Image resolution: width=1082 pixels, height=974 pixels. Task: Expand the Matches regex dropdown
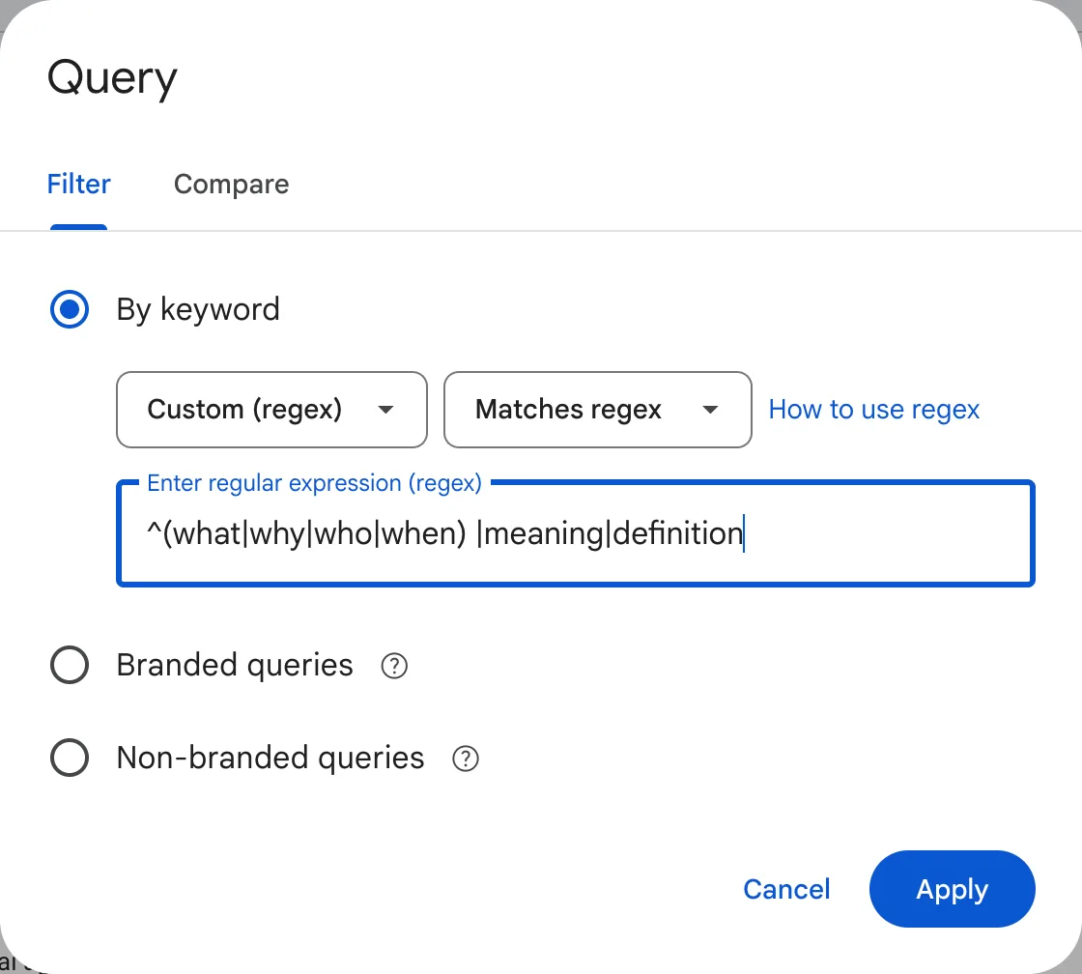(x=598, y=410)
